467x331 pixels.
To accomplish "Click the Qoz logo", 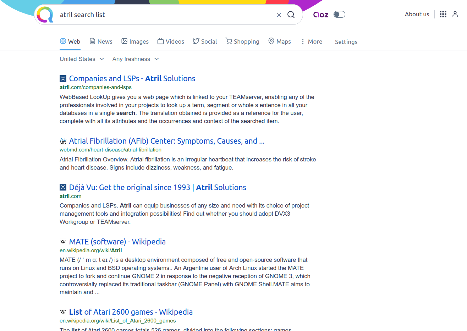I will [320, 15].
